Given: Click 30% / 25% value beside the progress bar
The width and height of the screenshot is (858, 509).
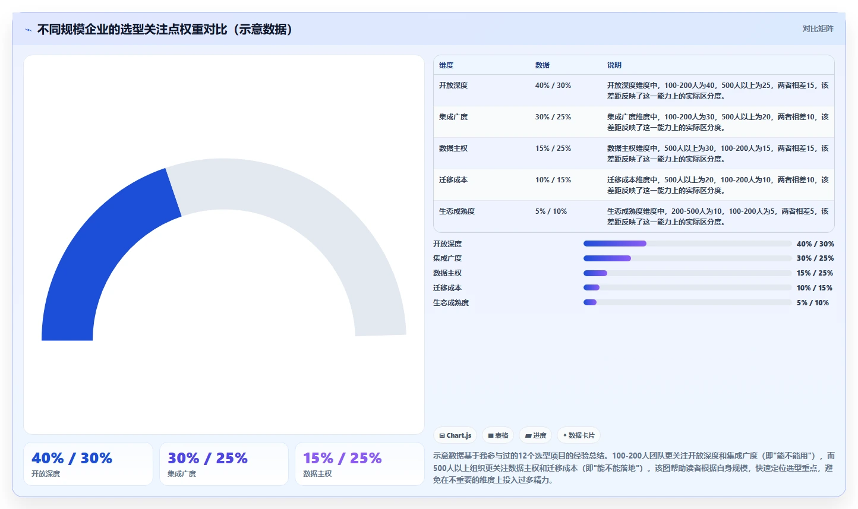Looking at the screenshot, I should click(x=815, y=258).
